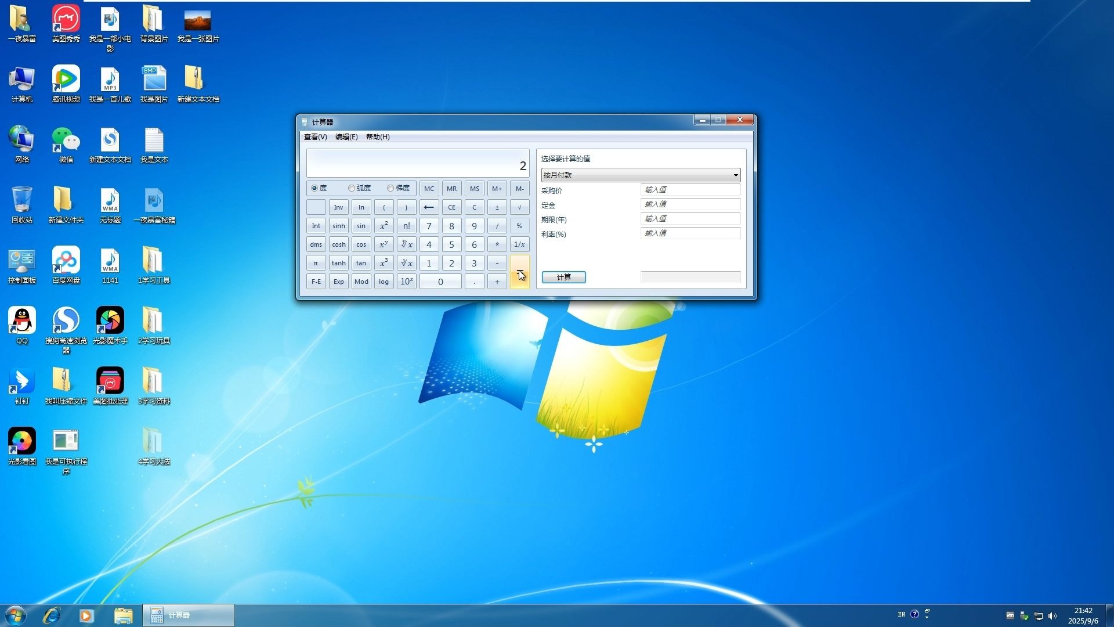Image resolution: width=1114 pixels, height=627 pixels.
Task: Click the VMware tools tray icon
Action: coord(1010,615)
